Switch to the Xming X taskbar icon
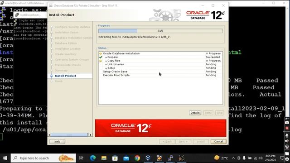 pyautogui.click(x=181, y=158)
